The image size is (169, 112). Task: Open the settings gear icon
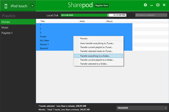pos(145,5)
